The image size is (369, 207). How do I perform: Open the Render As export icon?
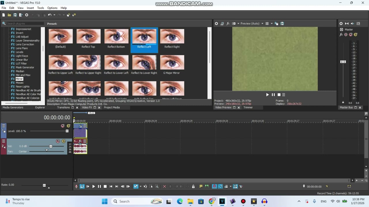pos(21,15)
